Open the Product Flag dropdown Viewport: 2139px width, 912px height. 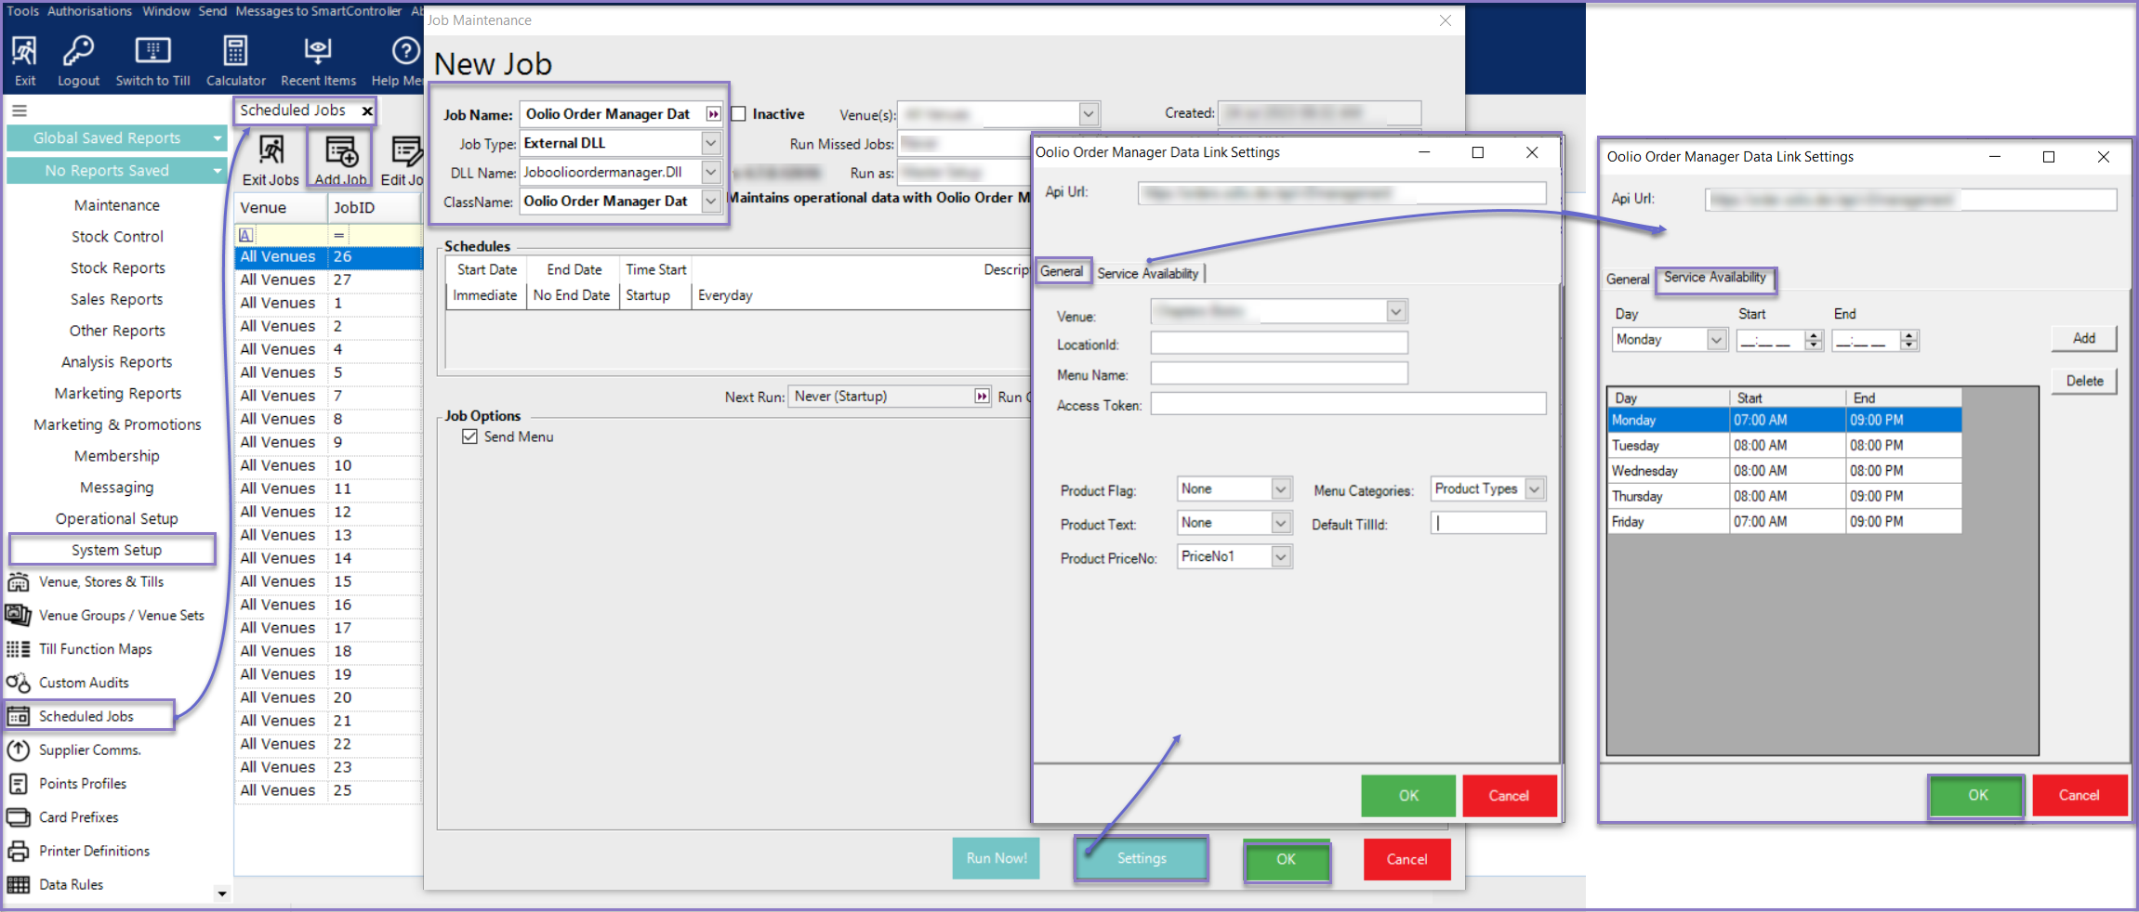[1280, 489]
